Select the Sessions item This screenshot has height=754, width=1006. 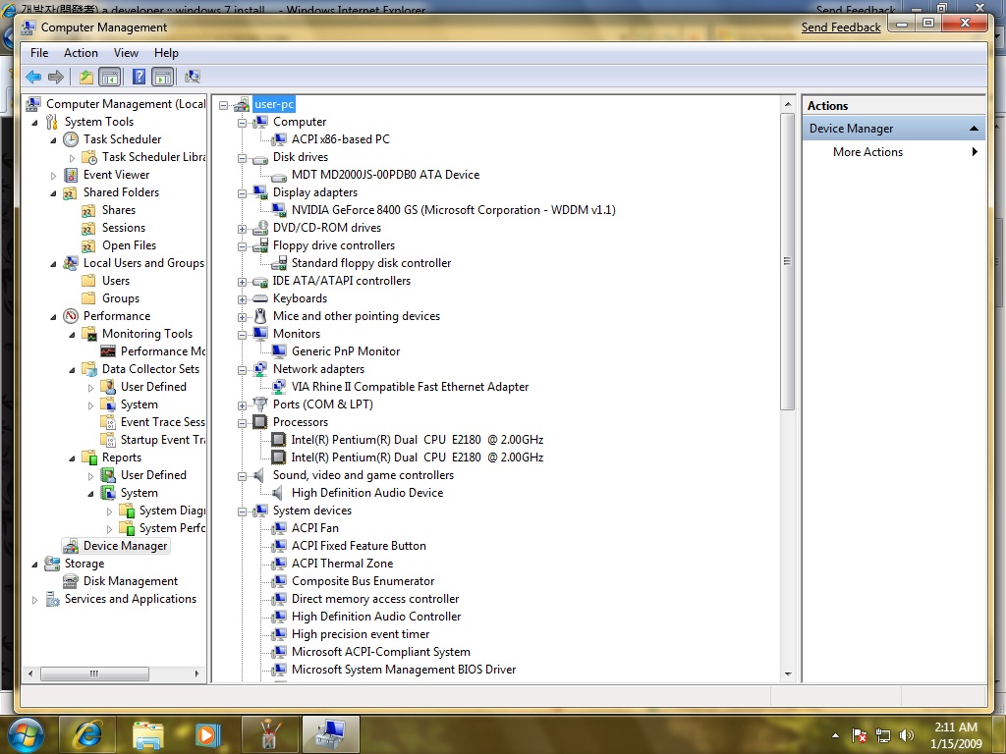pyautogui.click(x=123, y=228)
